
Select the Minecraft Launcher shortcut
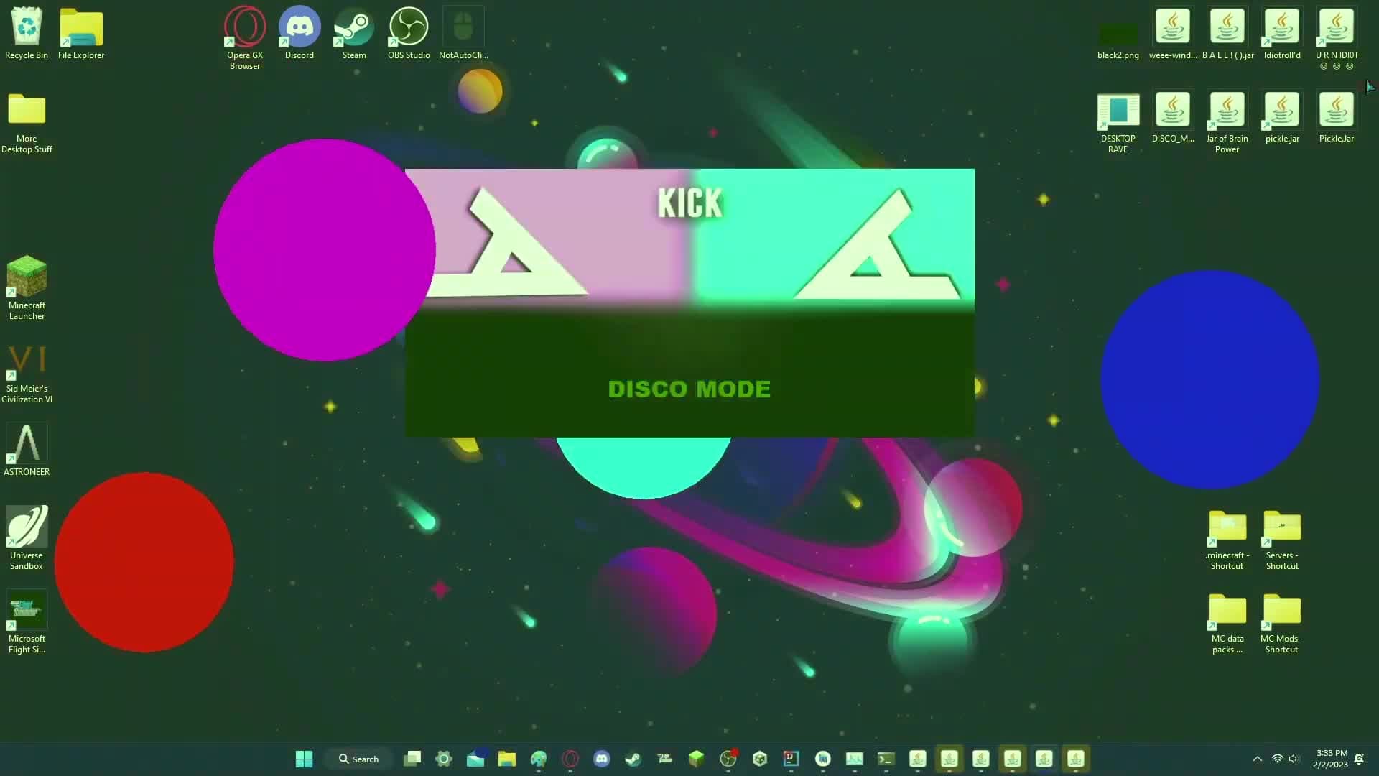click(27, 289)
